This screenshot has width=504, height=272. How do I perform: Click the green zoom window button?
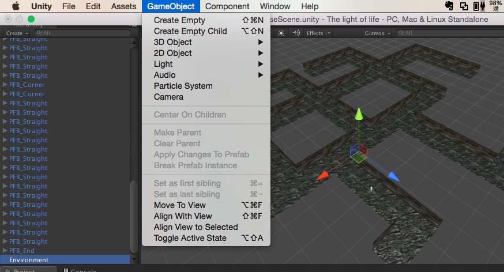[31, 19]
